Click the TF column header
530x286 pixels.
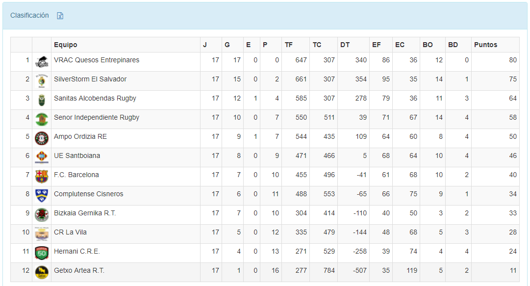click(x=289, y=45)
